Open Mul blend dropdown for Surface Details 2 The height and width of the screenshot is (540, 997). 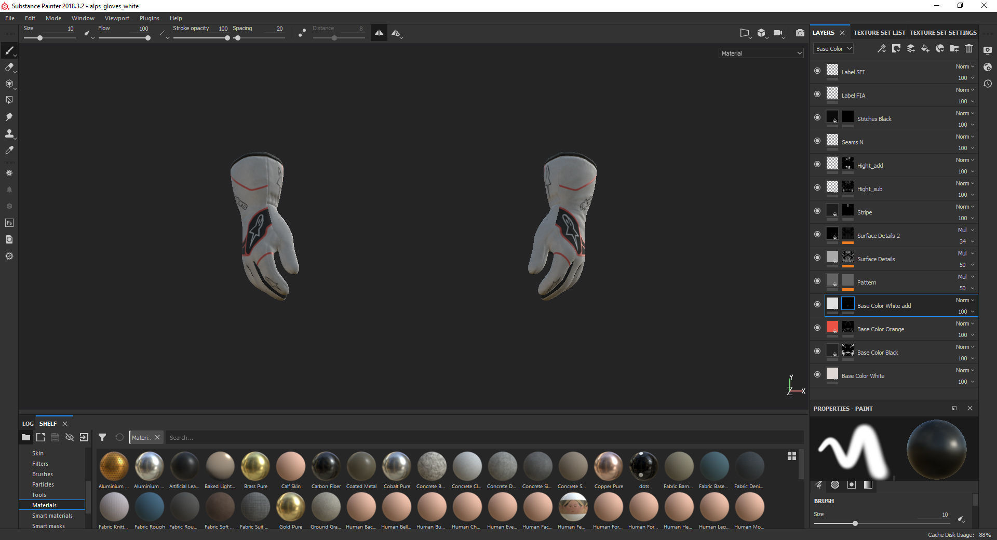(x=966, y=230)
